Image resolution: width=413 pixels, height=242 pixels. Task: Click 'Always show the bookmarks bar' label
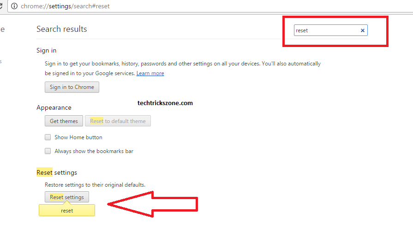[94, 151]
